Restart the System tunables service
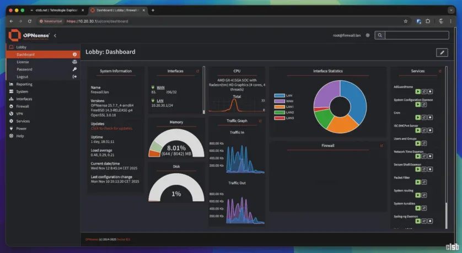This screenshot has width=462, height=253. 424,208
